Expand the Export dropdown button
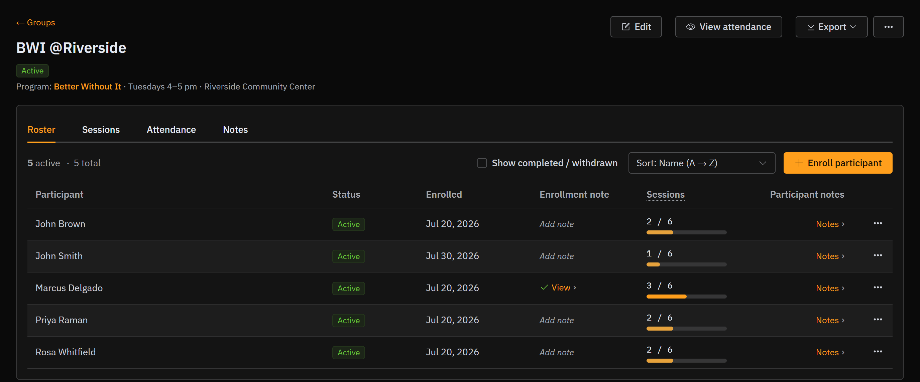This screenshot has height=382, width=920. click(x=831, y=27)
